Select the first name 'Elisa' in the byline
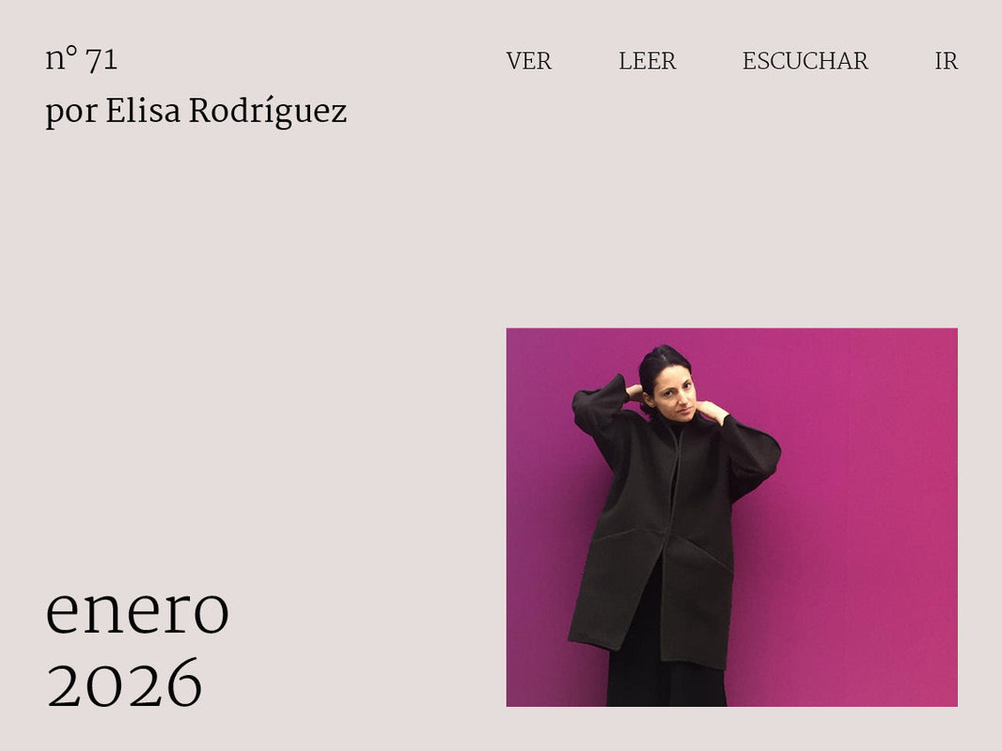Image resolution: width=1002 pixels, height=751 pixels. (x=143, y=111)
